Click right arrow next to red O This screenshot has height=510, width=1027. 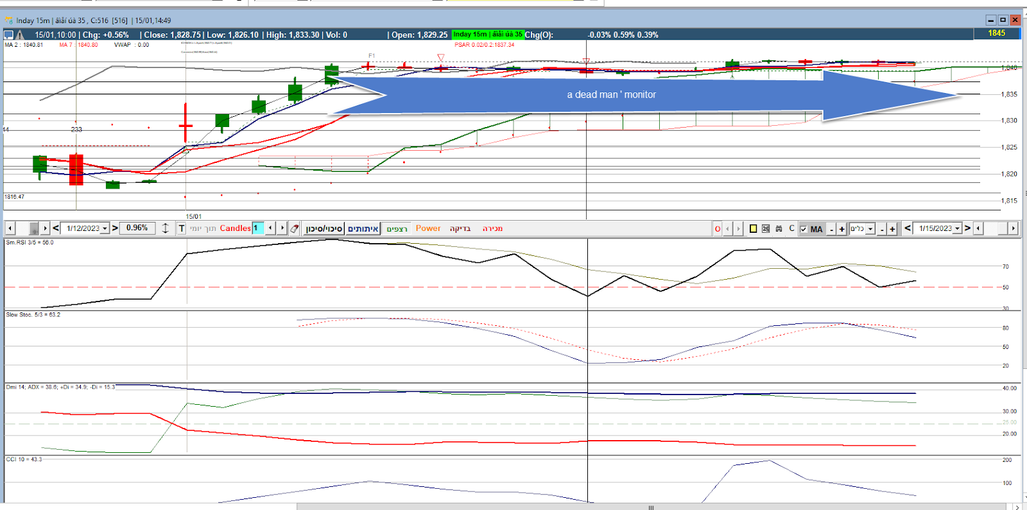pyautogui.click(x=738, y=229)
